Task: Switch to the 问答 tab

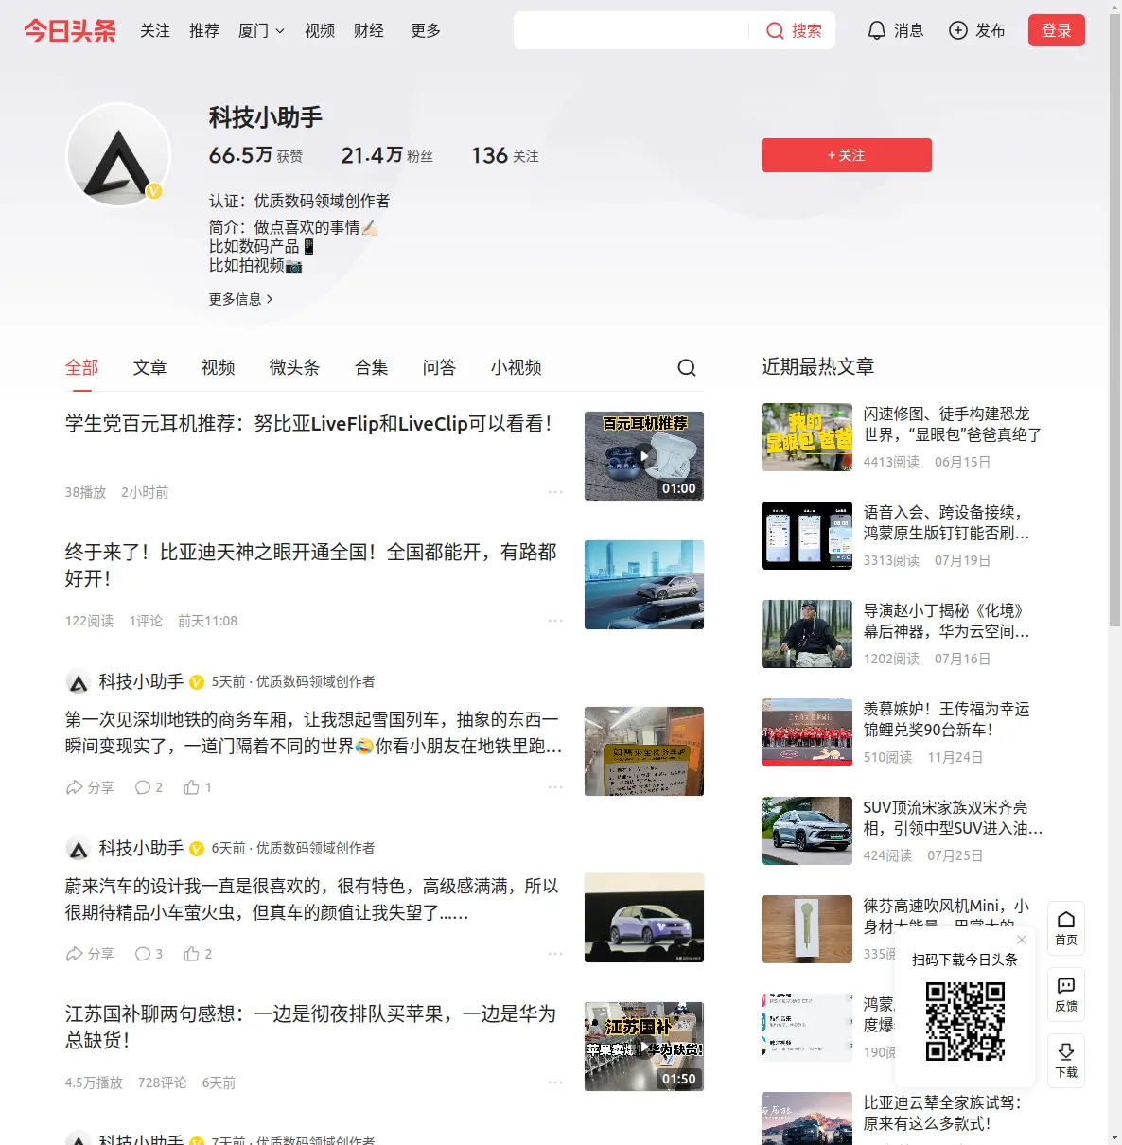Action: [440, 367]
